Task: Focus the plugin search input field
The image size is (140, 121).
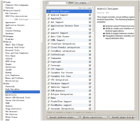Action: coord(57,3)
